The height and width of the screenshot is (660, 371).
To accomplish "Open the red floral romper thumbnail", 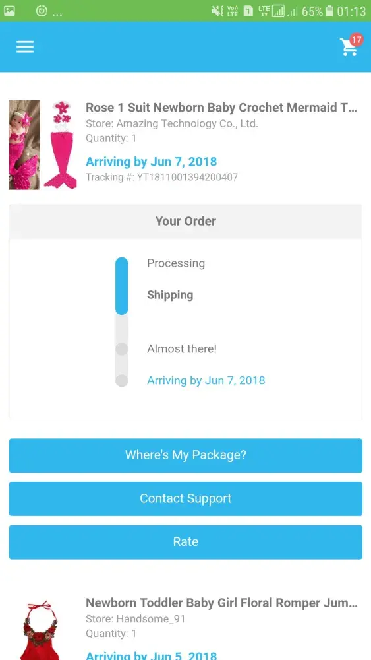I will (x=40, y=630).
